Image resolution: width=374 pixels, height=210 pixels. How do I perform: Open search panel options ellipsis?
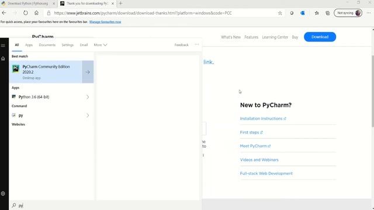tap(197, 44)
